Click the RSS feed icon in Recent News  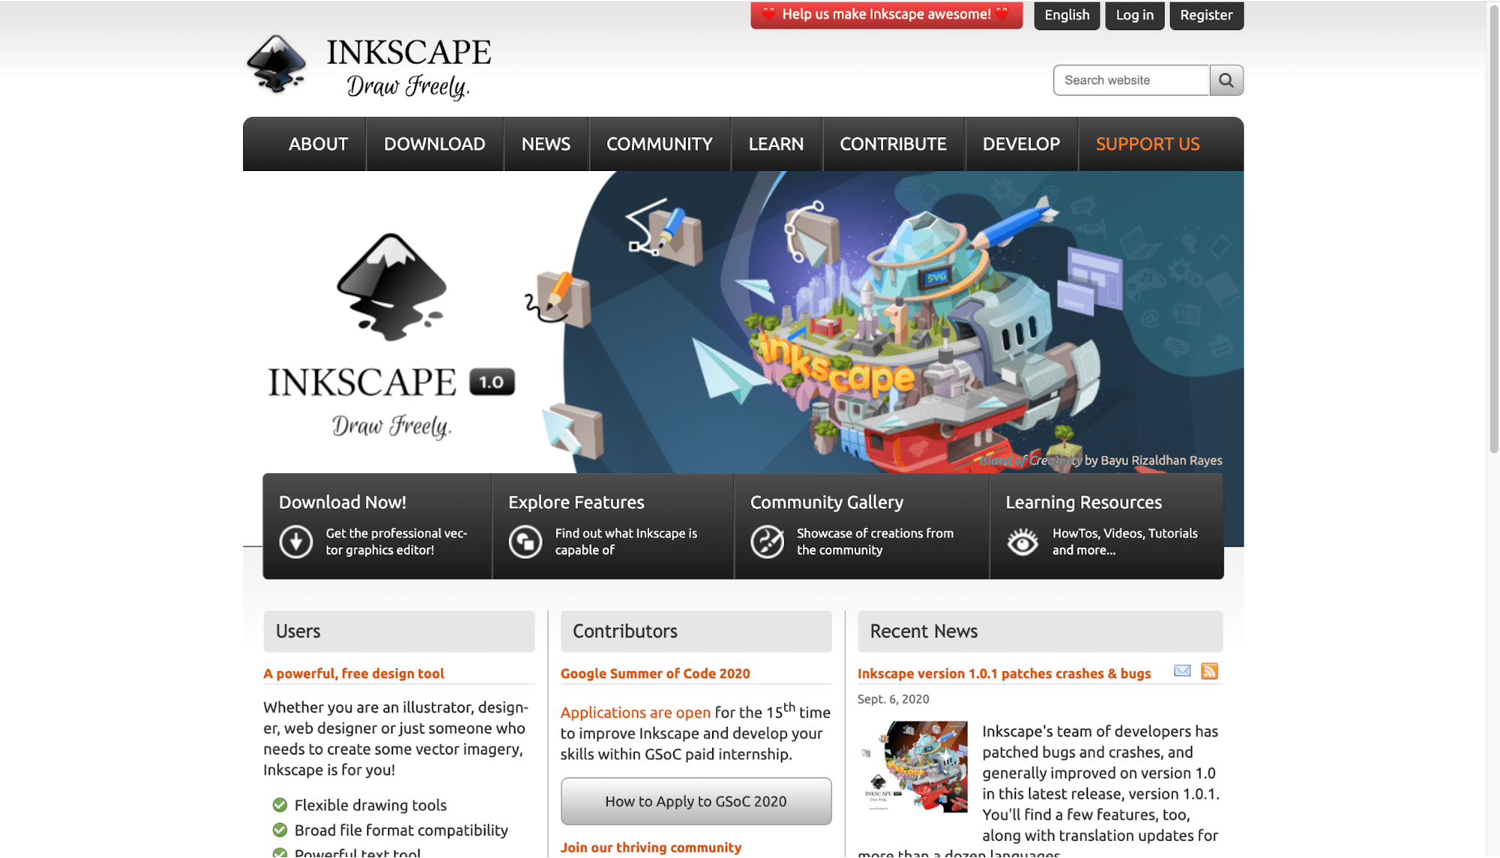(x=1210, y=670)
